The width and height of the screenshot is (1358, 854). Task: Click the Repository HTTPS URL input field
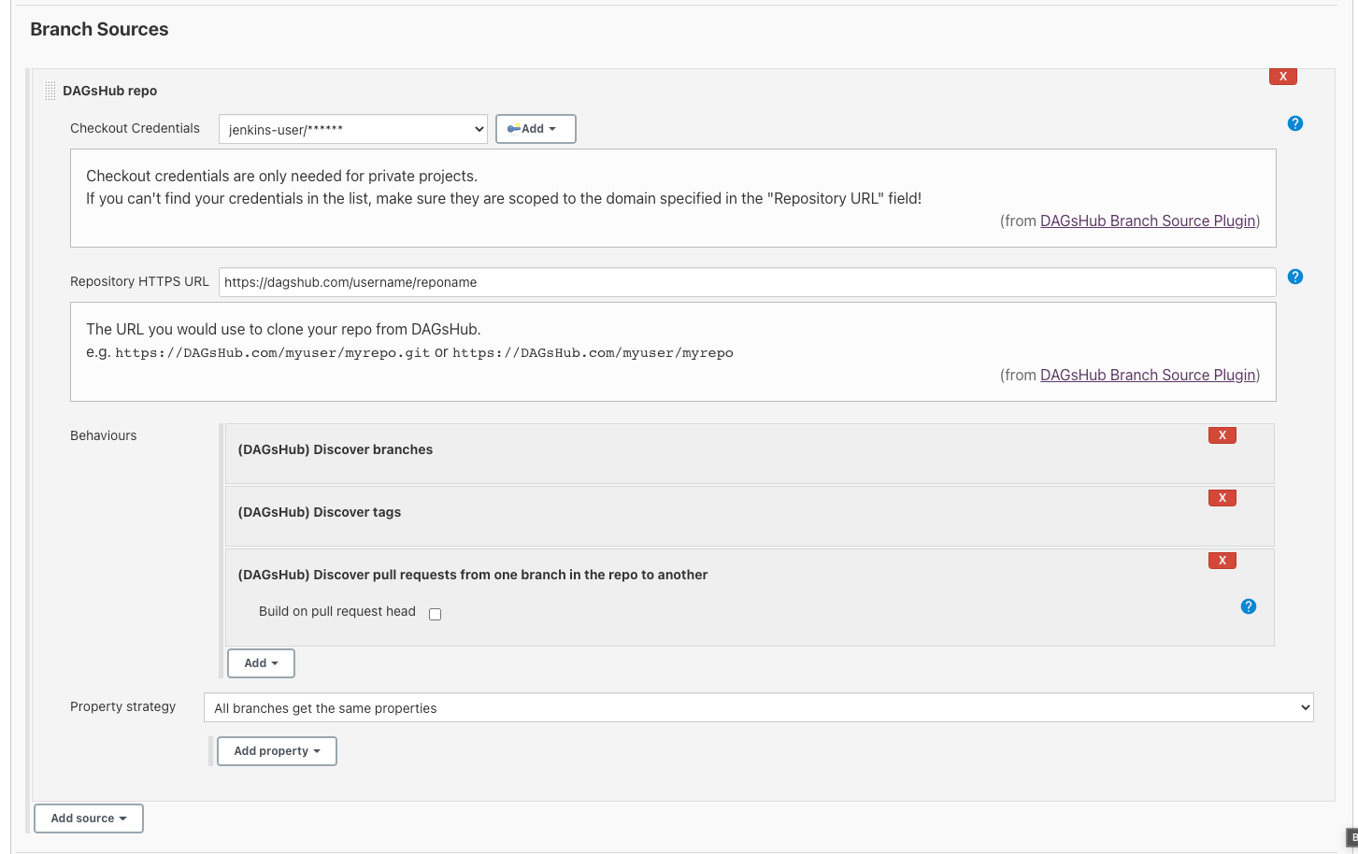pos(746,281)
